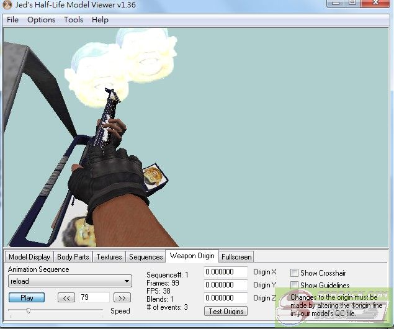Open the Options menu

click(x=41, y=20)
